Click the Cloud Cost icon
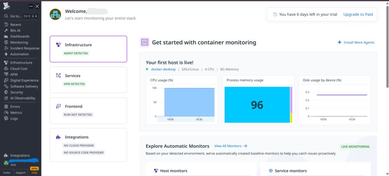Image resolution: width=389 pixels, height=176 pixels. click(6, 68)
